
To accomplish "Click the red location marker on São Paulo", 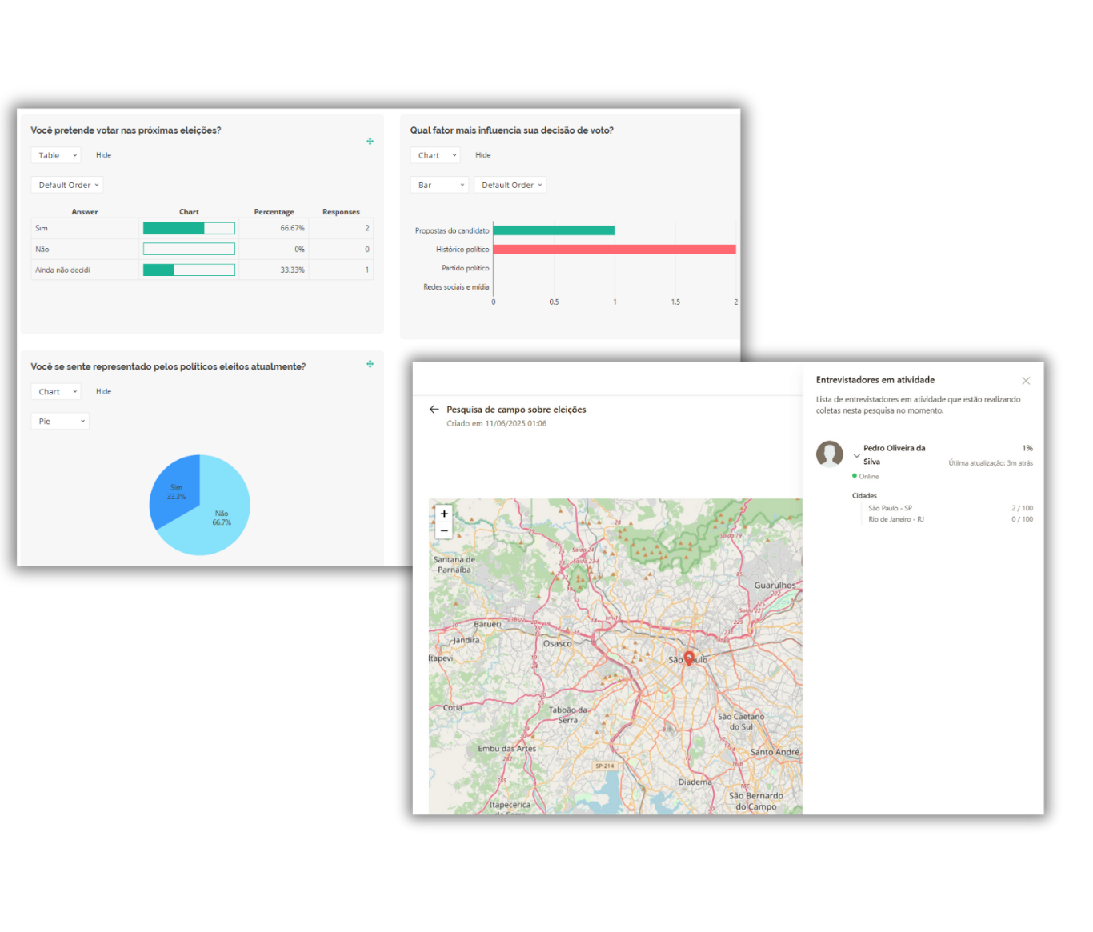I will click(688, 658).
